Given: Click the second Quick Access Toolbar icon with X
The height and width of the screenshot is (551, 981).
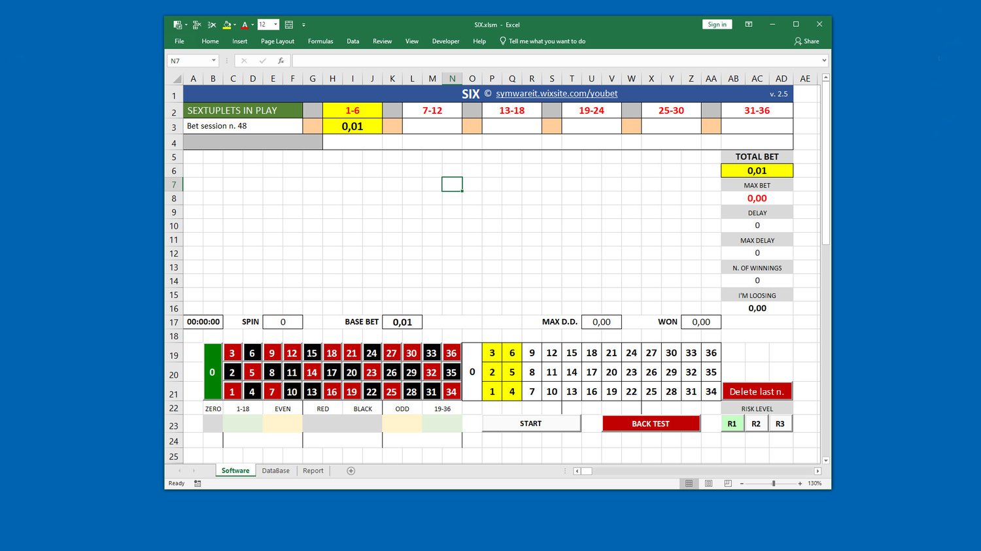Looking at the screenshot, I should (196, 25).
